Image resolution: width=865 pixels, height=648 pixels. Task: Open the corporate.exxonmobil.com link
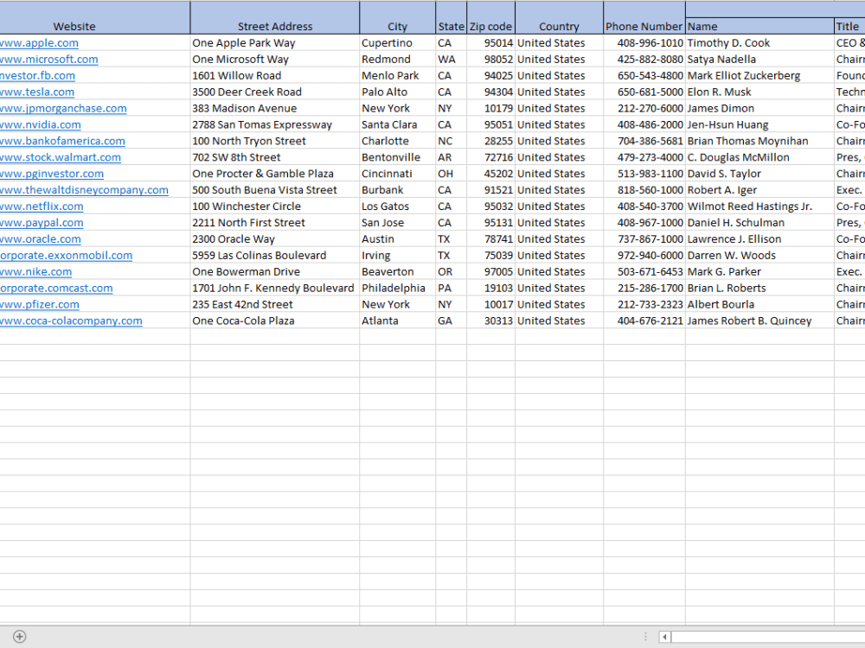pyautogui.click(x=67, y=256)
